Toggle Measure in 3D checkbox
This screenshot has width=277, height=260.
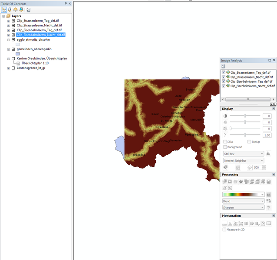224,230
